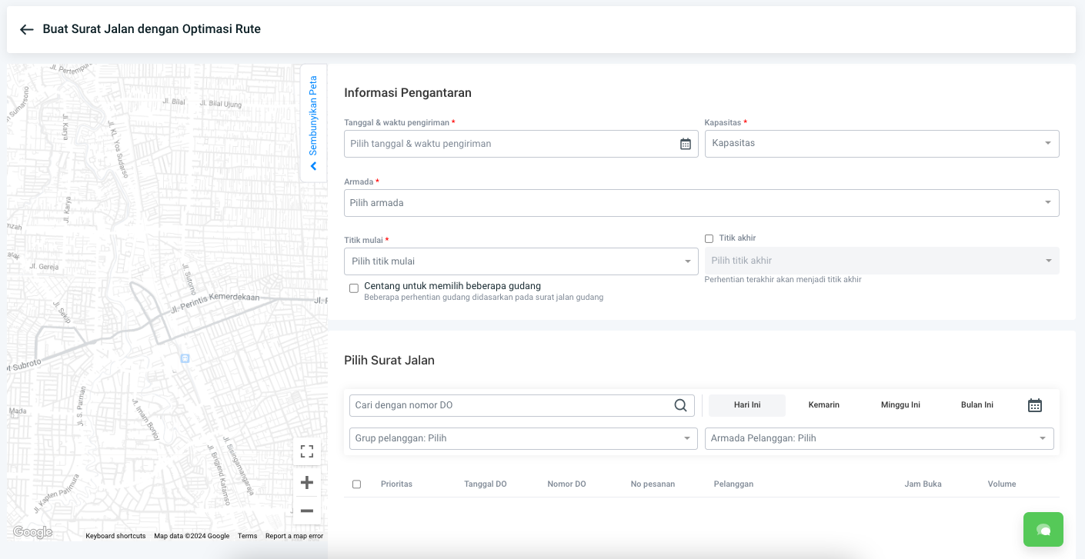The image size is (1085, 559).
Task: Expand Grup pelanggan filter dropdown
Action: pos(522,438)
